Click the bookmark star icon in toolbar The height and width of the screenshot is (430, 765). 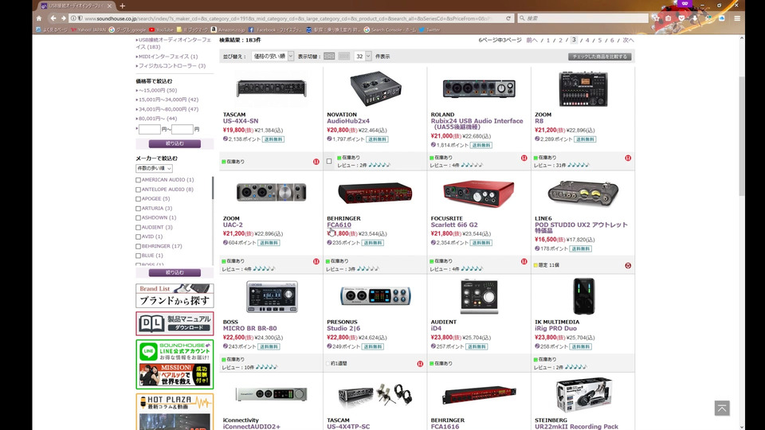pos(656,18)
